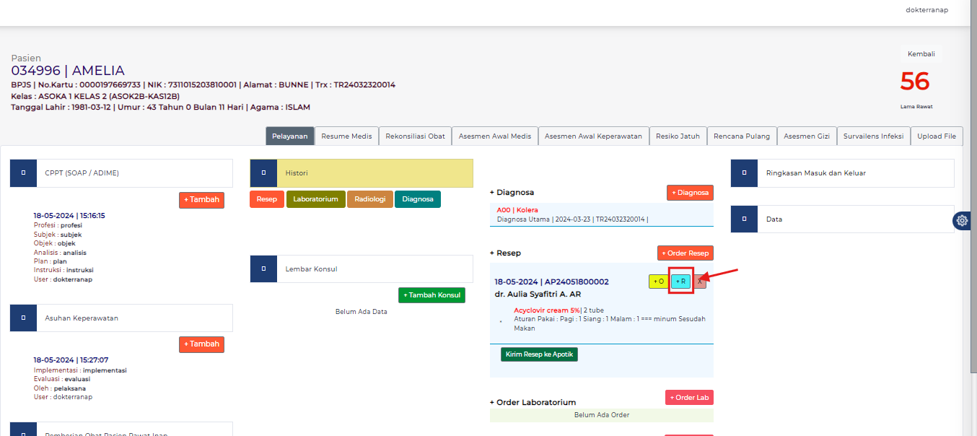The width and height of the screenshot is (977, 436).
Task: Filter Histori by Laboratorium
Action: pyautogui.click(x=315, y=199)
